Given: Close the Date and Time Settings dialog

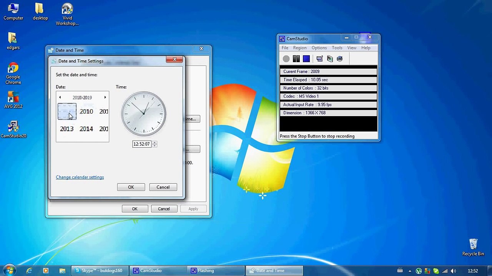Looking at the screenshot, I should click(175, 59).
